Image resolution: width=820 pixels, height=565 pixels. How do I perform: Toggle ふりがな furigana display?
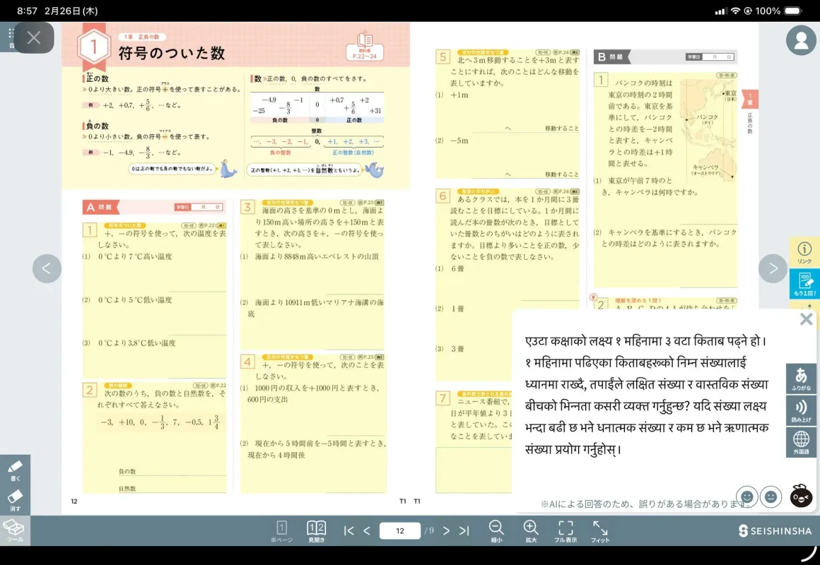802,379
